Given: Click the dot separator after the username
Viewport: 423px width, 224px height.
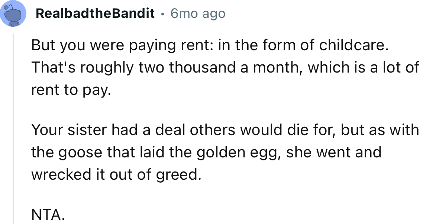Looking at the screenshot, I should [162, 13].
